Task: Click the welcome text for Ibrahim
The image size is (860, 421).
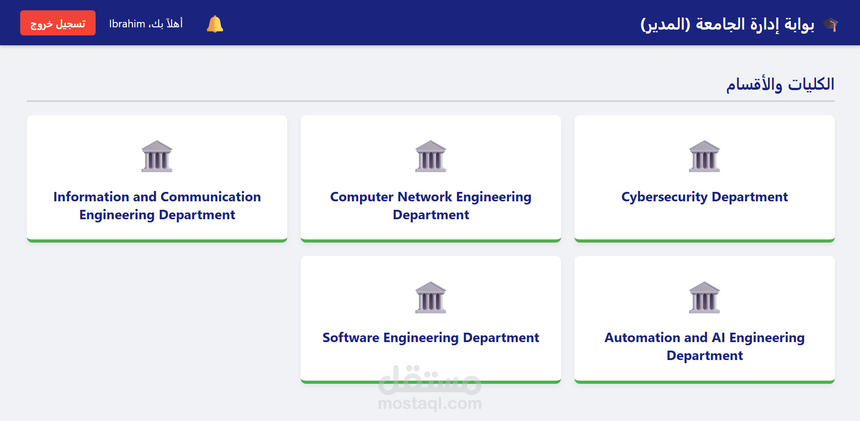Action: (146, 23)
